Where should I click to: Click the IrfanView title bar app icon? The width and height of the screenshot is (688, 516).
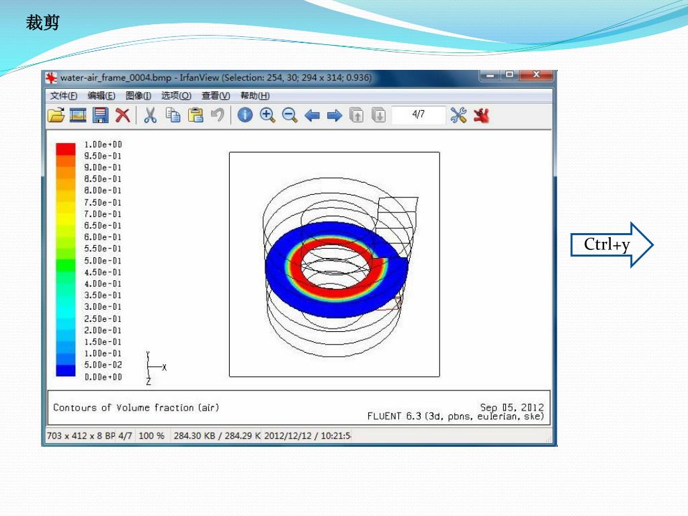coord(51,78)
